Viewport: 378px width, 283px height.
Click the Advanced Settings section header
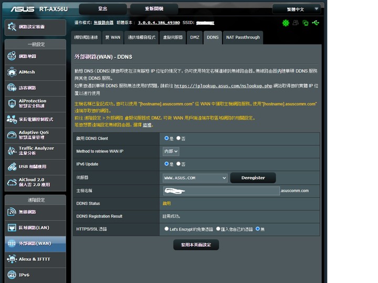(36, 200)
